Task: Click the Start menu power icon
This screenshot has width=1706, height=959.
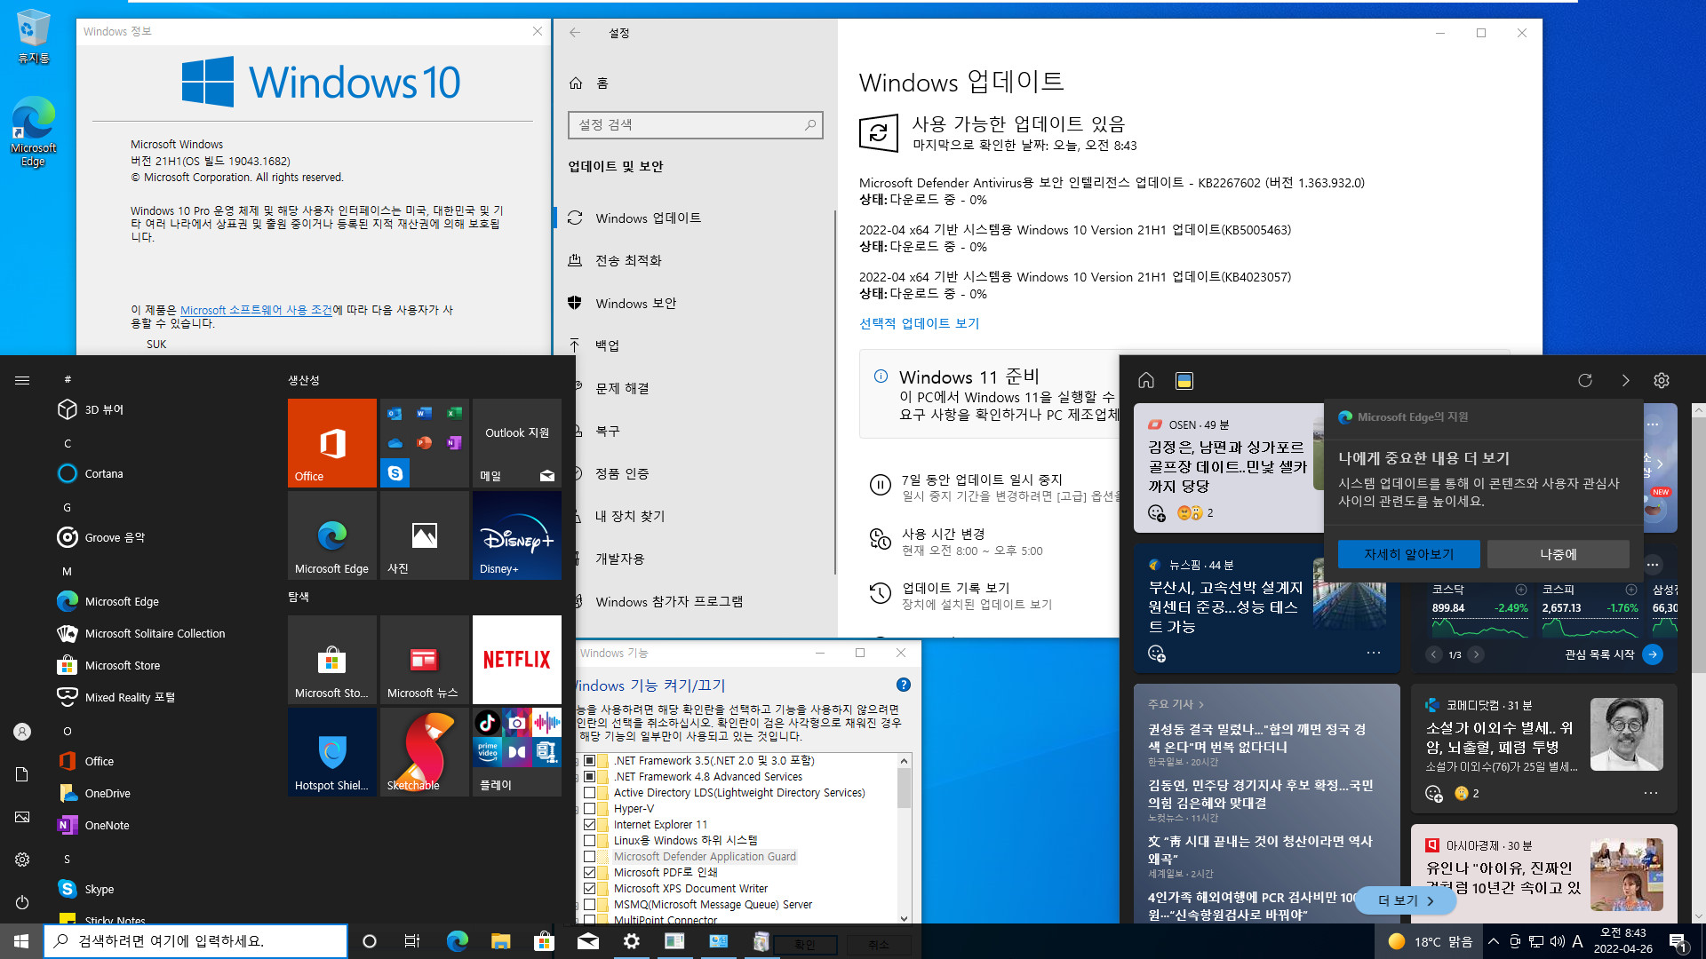Action: [22, 902]
